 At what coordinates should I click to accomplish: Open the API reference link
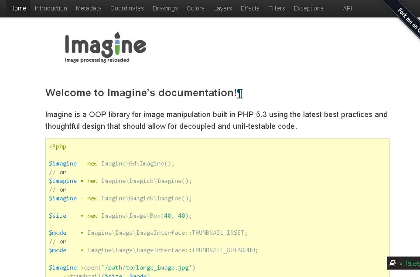[347, 8]
